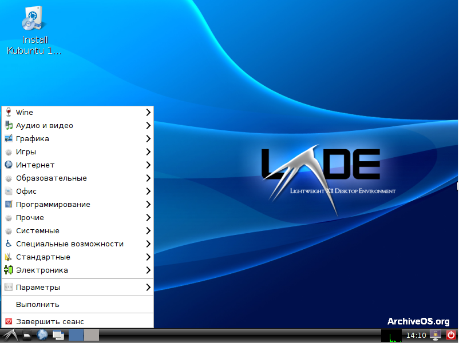Choose Выполнить to run a command
The height and width of the screenshot is (343, 459).
point(78,304)
